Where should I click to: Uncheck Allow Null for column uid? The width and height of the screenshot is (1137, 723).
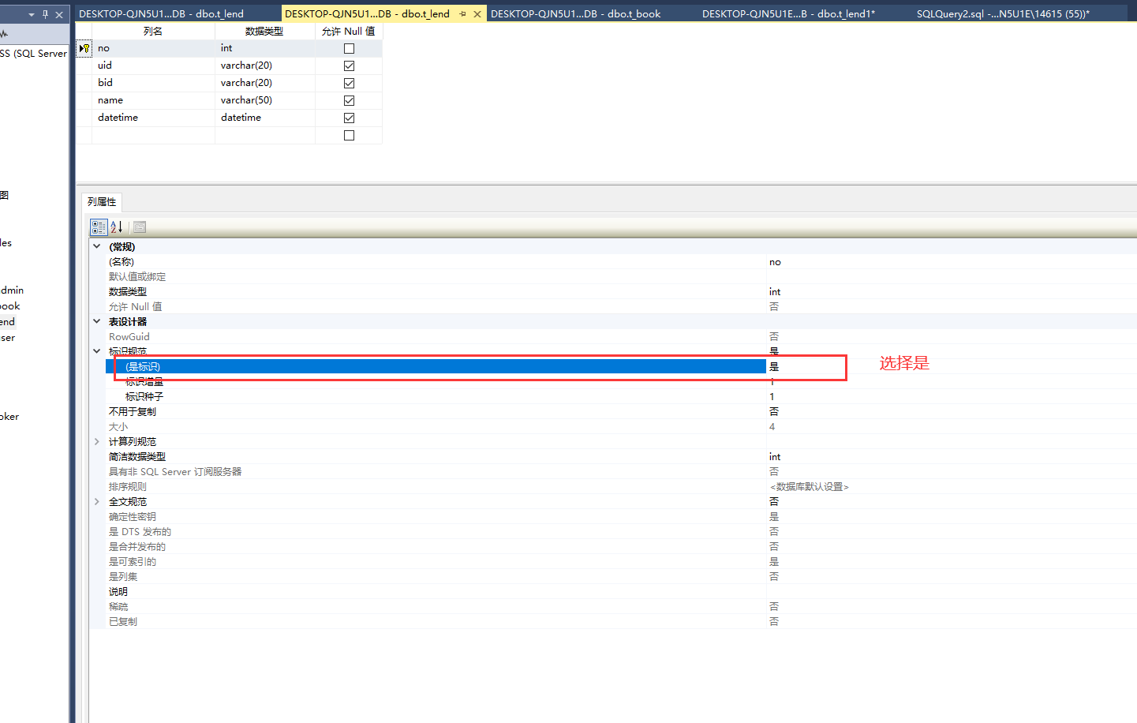pos(349,66)
